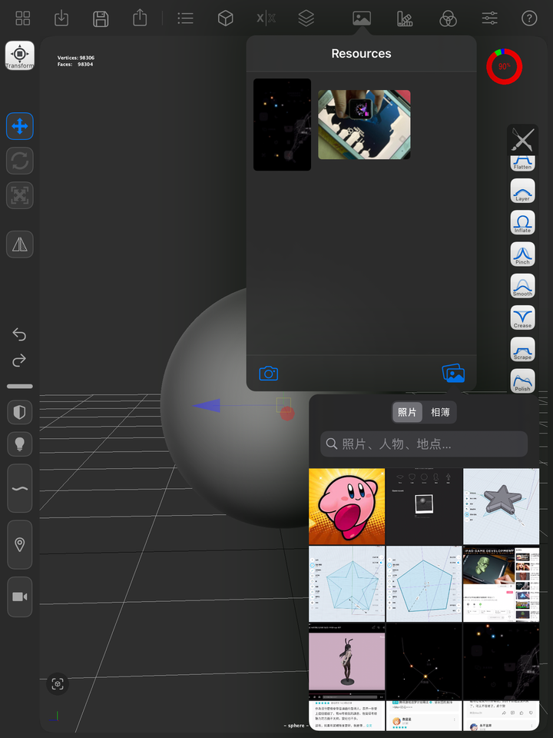Switch to the 照片 photos tab
The image size is (553, 738).
(x=407, y=412)
